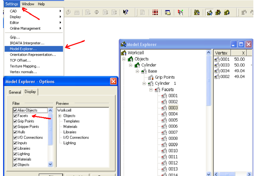This screenshot has width=257, height=176.
Task: Click the two yellow robots toolbar icon
Action: (197, 12)
